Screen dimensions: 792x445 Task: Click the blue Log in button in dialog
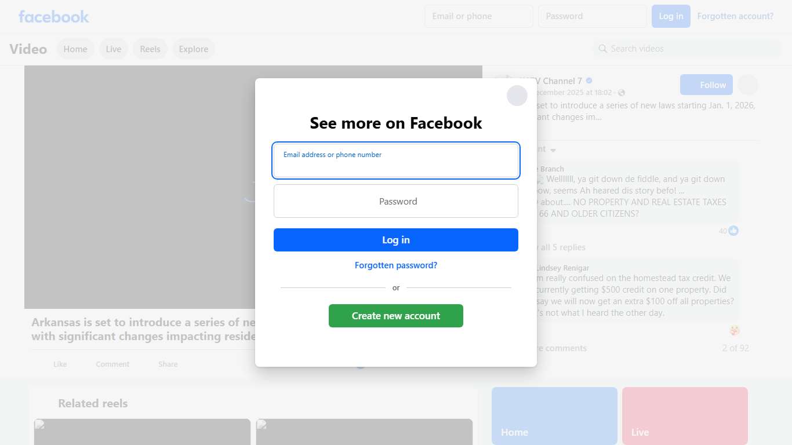click(x=396, y=240)
